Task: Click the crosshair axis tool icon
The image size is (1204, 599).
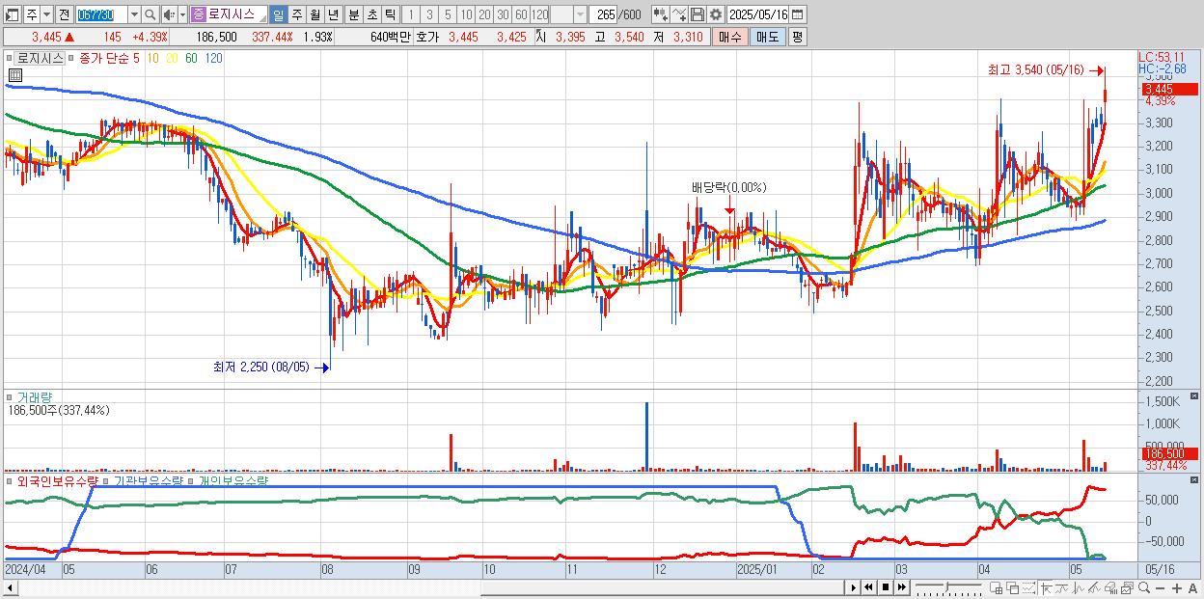Action: [1046, 587]
